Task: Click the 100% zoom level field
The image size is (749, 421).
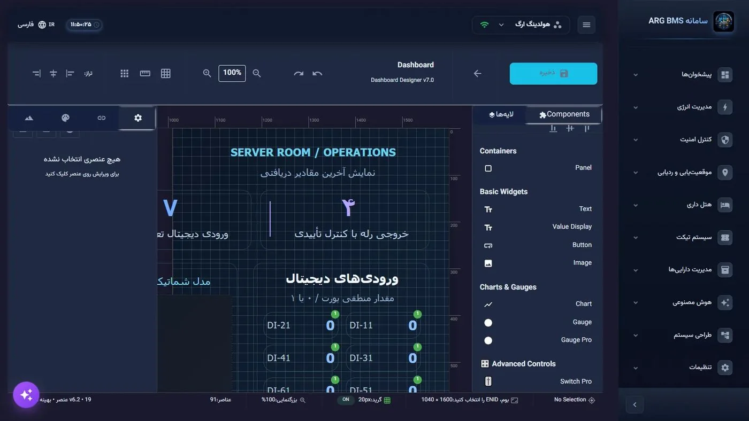Action: pos(232,73)
